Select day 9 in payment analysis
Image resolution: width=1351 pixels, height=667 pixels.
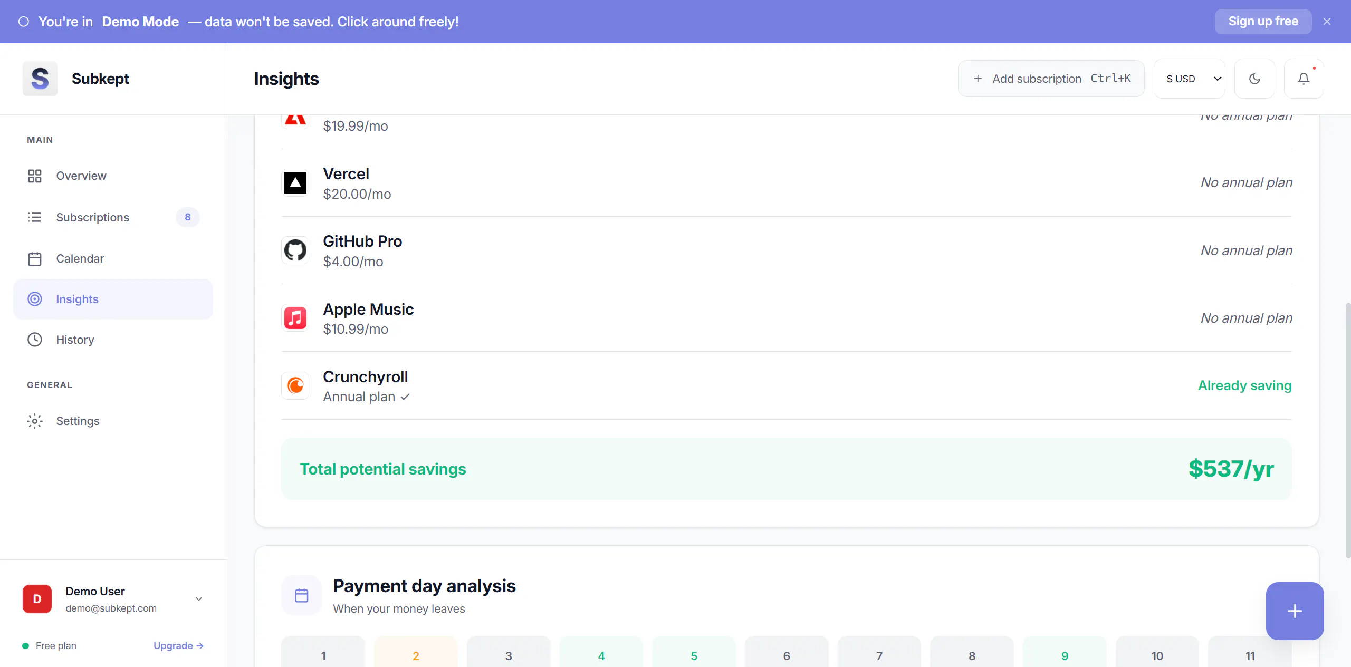pos(1065,652)
